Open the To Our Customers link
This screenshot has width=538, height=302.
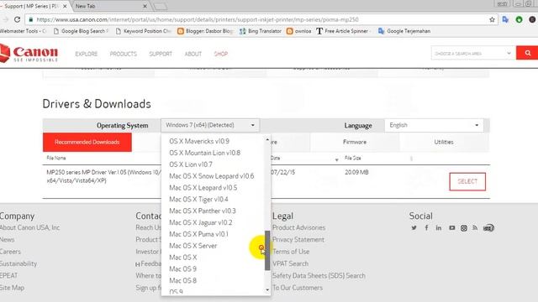click(x=298, y=288)
